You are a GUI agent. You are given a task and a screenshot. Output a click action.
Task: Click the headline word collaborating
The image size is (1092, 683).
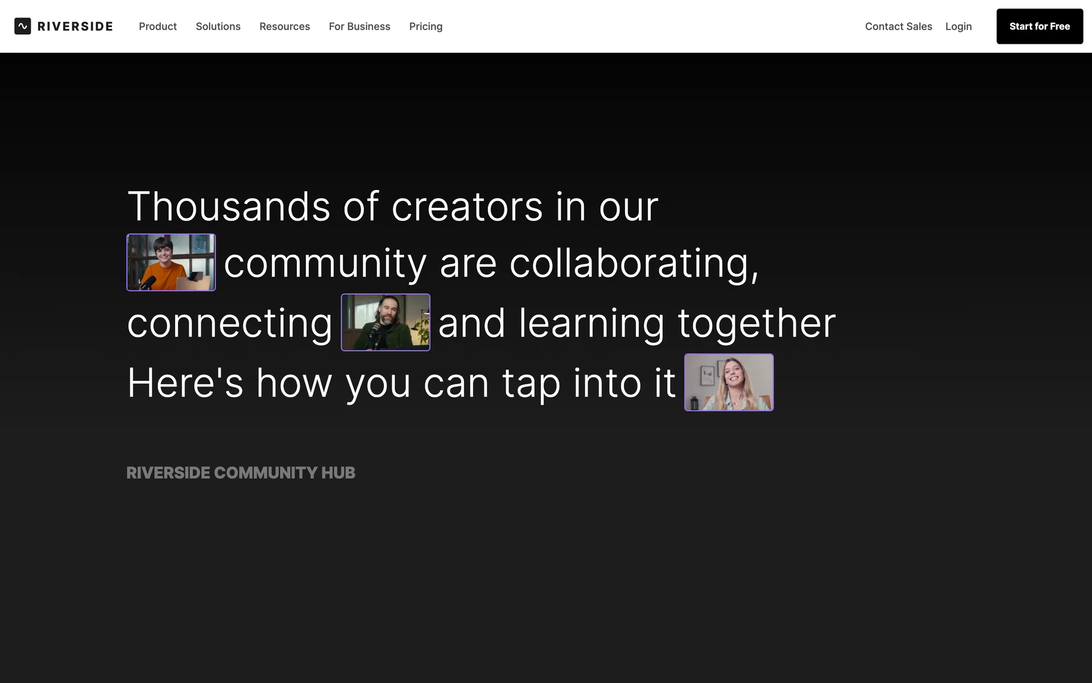633,264
